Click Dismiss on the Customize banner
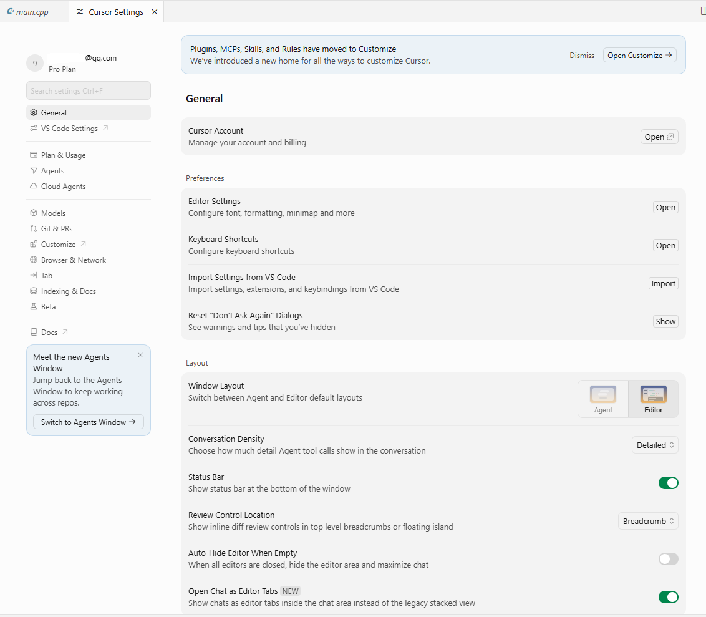This screenshot has width=706, height=617. [x=582, y=56]
